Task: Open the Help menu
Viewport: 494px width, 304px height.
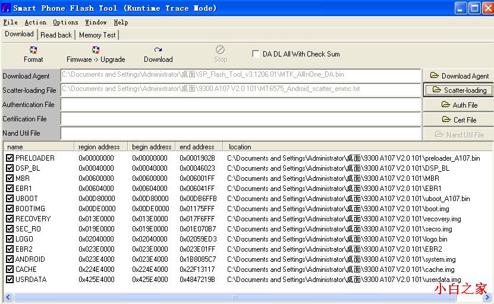Action: tap(121, 22)
